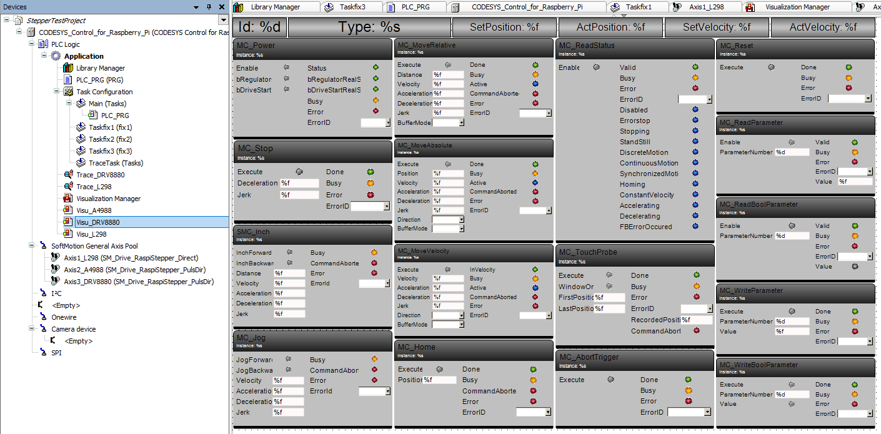Click the TraceTask (Tasks) icon
881x434 pixels.
click(81, 163)
